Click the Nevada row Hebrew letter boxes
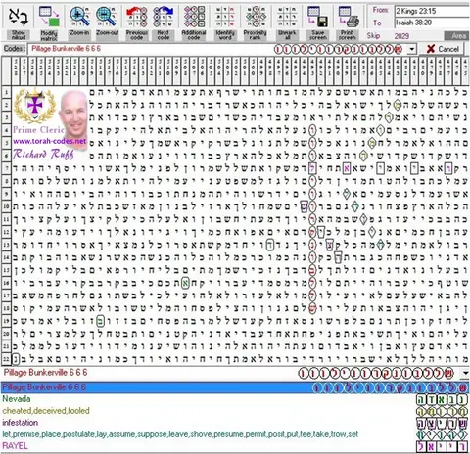This screenshot has width=470, height=454. (x=443, y=399)
